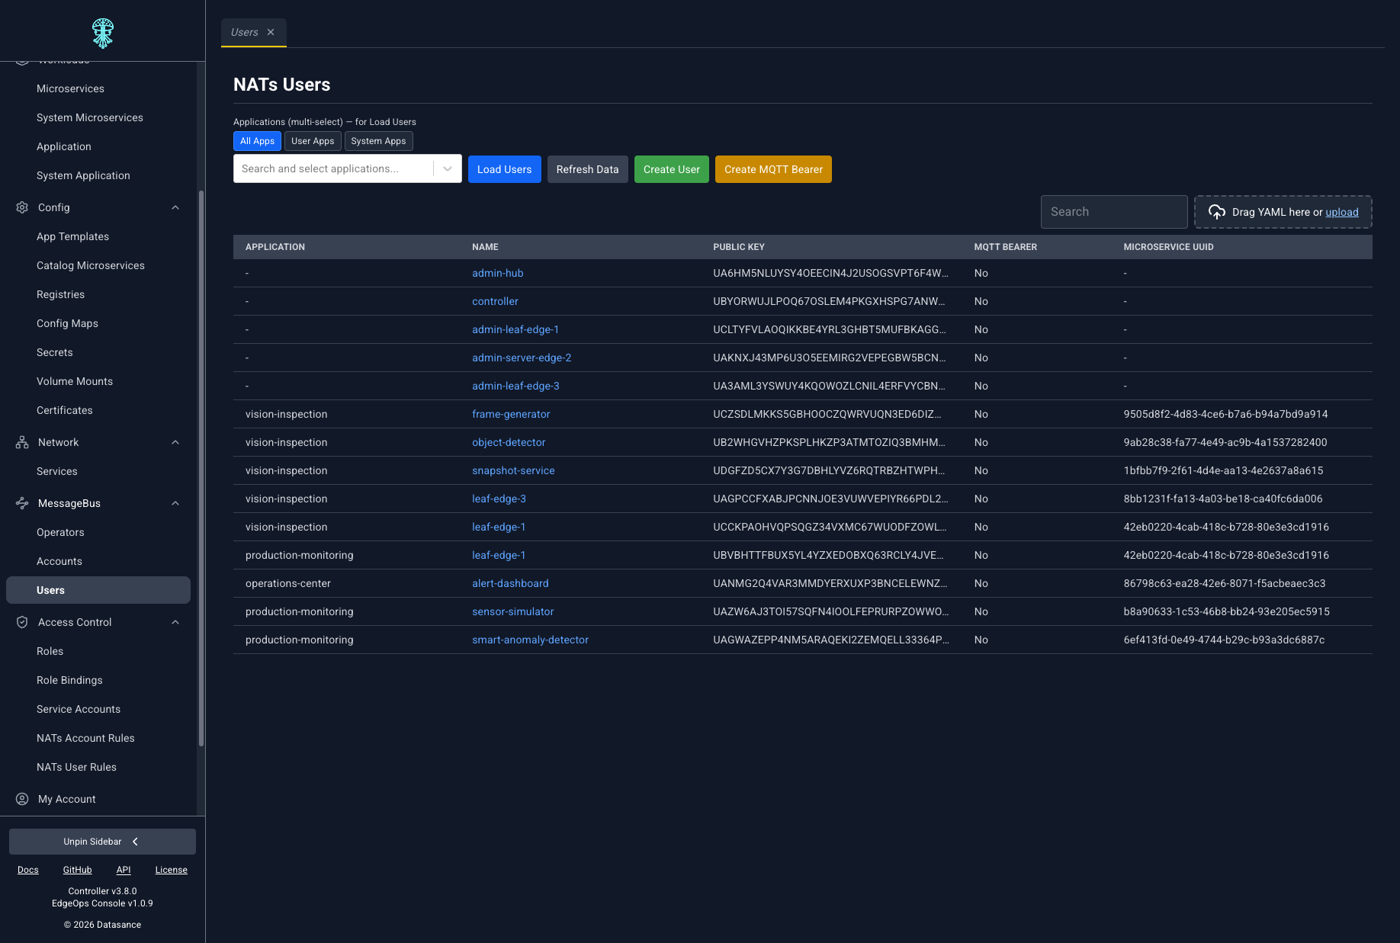This screenshot has height=943, width=1400.
Task: Click the My Account person icon
Action: point(22,799)
